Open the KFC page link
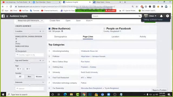The image size is (173, 97). coord(83,78)
